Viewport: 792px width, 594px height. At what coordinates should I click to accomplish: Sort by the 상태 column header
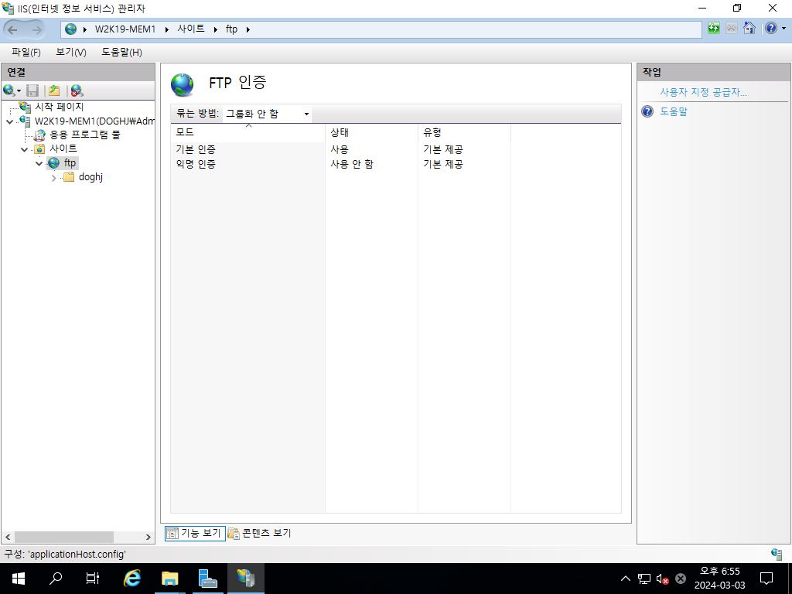pos(371,132)
